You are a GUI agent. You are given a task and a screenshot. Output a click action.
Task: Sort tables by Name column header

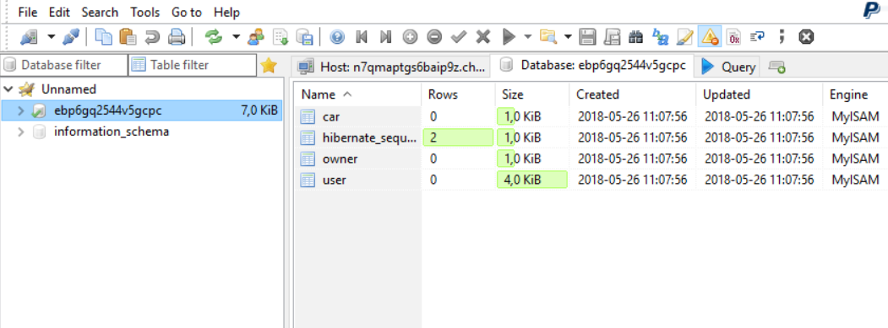pyautogui.click(x=358, y=94)
